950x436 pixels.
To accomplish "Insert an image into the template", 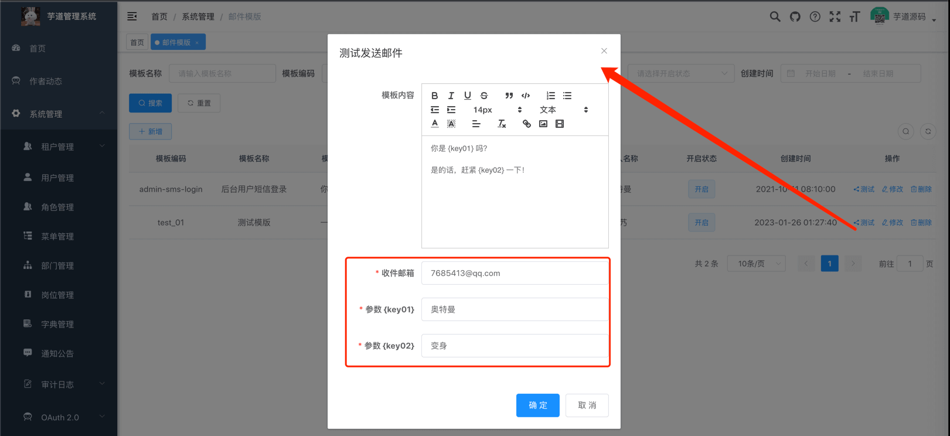I will [543, 124].
